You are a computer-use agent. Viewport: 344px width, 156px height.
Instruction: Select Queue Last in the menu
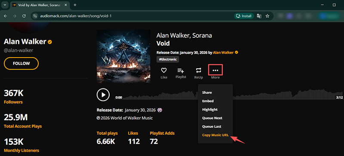(212, 127)
